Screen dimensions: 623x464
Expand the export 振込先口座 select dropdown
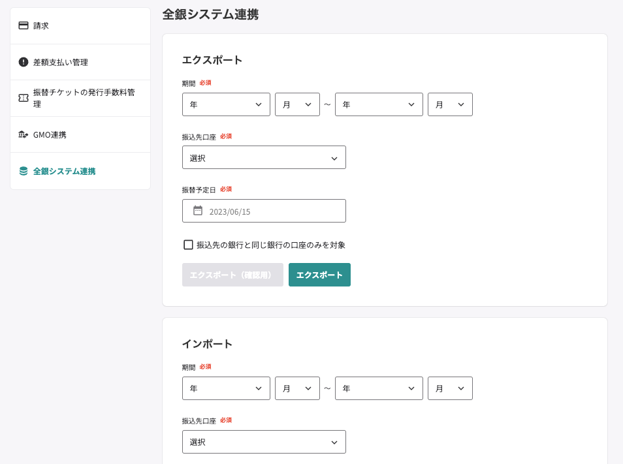tap(264, 158)
